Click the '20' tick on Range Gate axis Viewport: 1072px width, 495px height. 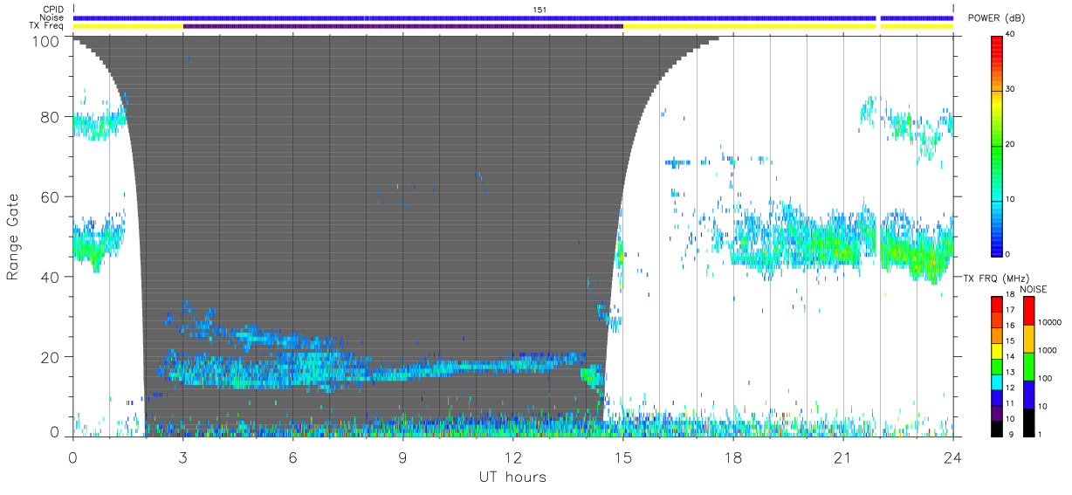50,357
